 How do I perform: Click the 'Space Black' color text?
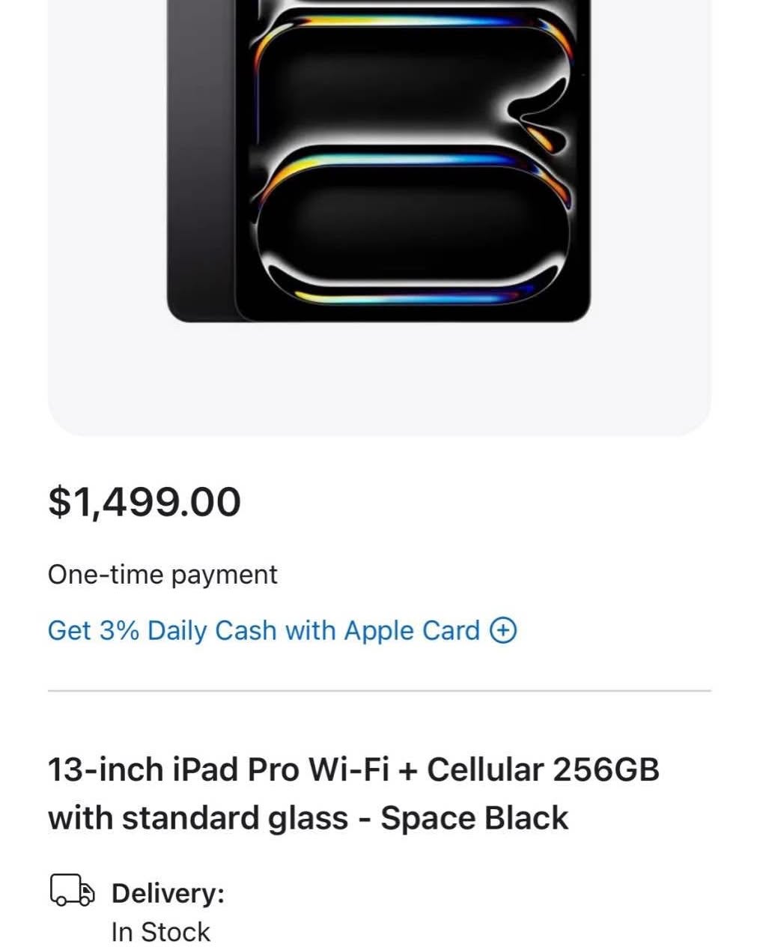[x=474, y=817]
